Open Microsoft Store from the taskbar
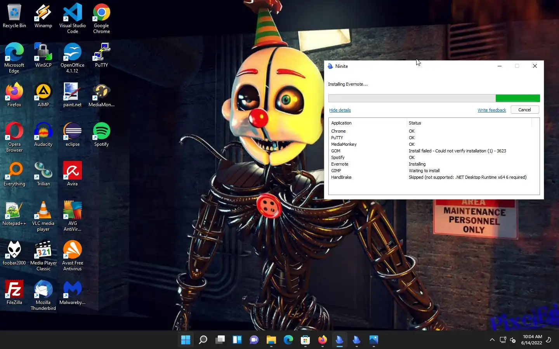Screen dimensions: 559x349 [x=306, y=340]
